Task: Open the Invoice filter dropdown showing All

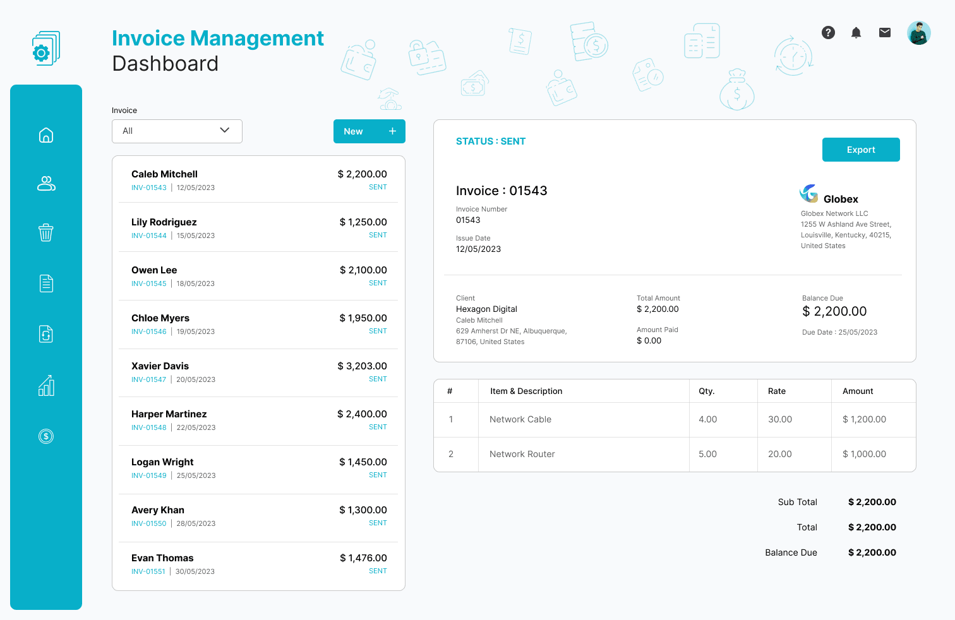Action: point(177,131)
